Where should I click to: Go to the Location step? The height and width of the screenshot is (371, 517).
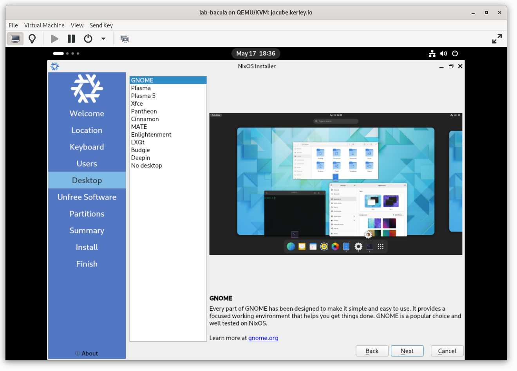[x=87, y=130]
